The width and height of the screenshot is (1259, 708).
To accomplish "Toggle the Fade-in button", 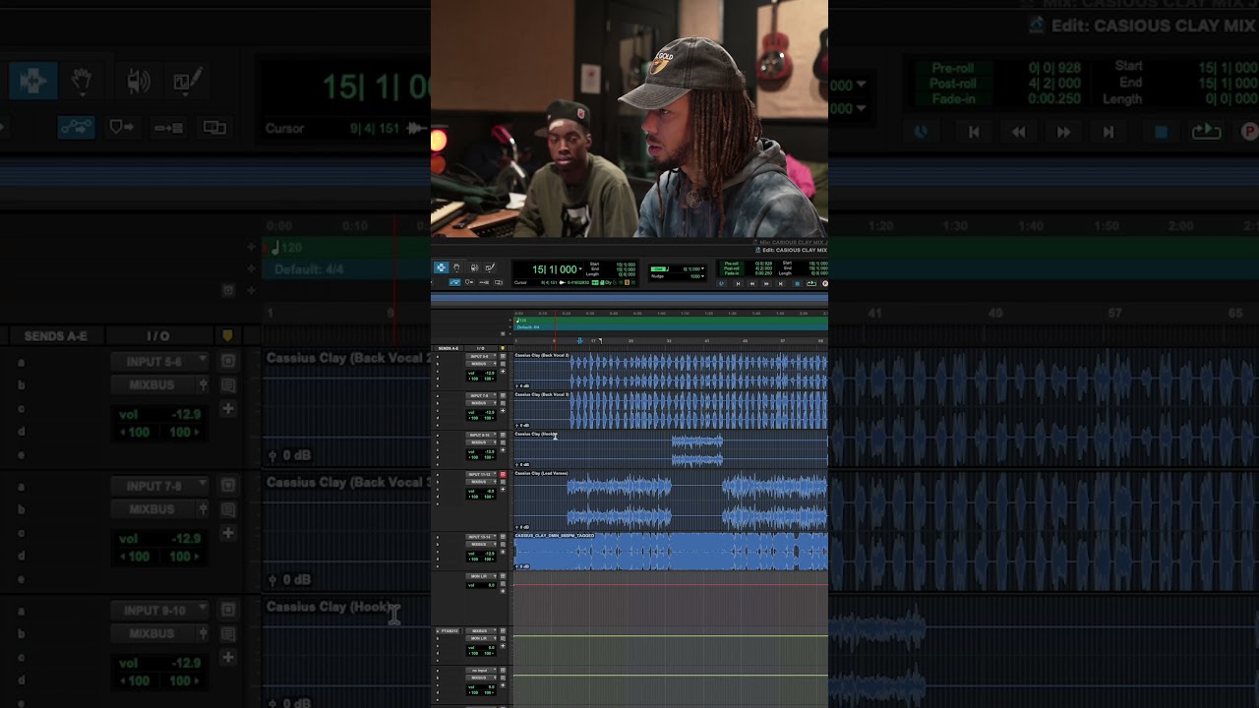I will 731,273.
